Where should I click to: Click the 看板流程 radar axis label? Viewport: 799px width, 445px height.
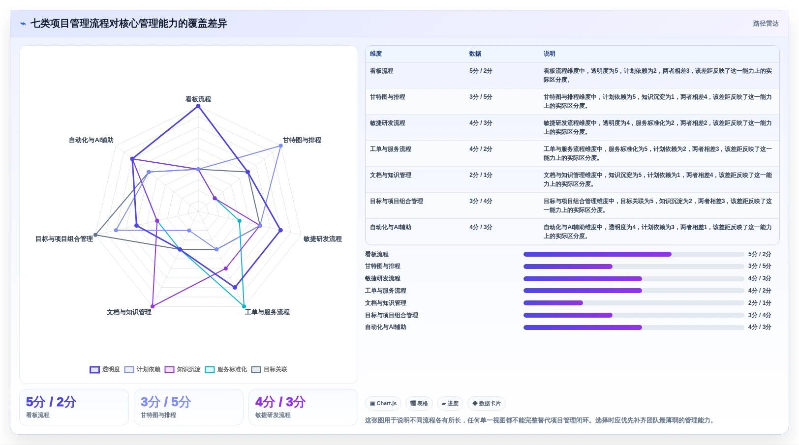point(198,99)
